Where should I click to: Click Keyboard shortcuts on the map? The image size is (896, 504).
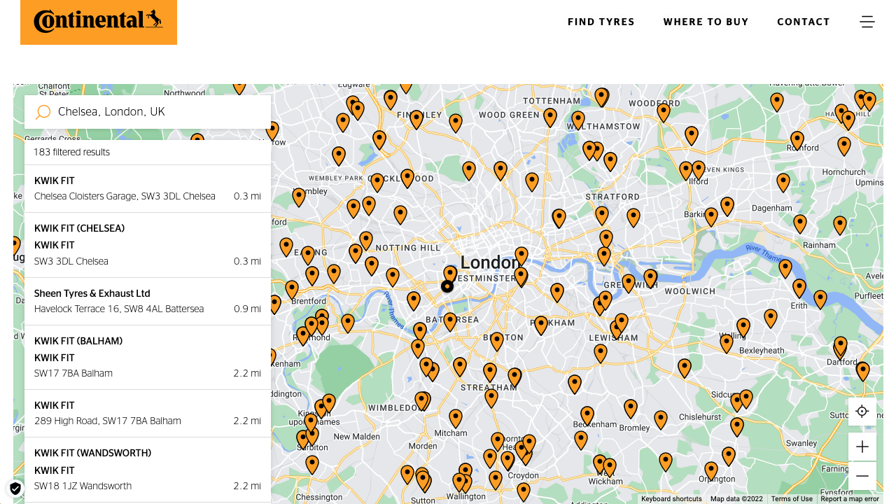(671, 499)
